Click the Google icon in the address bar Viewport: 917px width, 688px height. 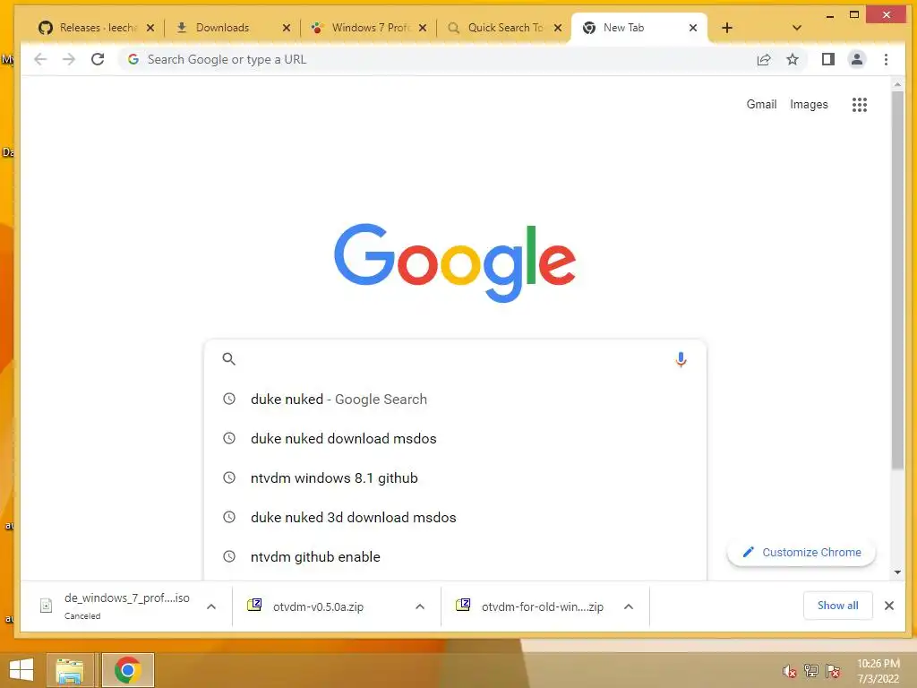pyautogui.click(x=133, y=59)
